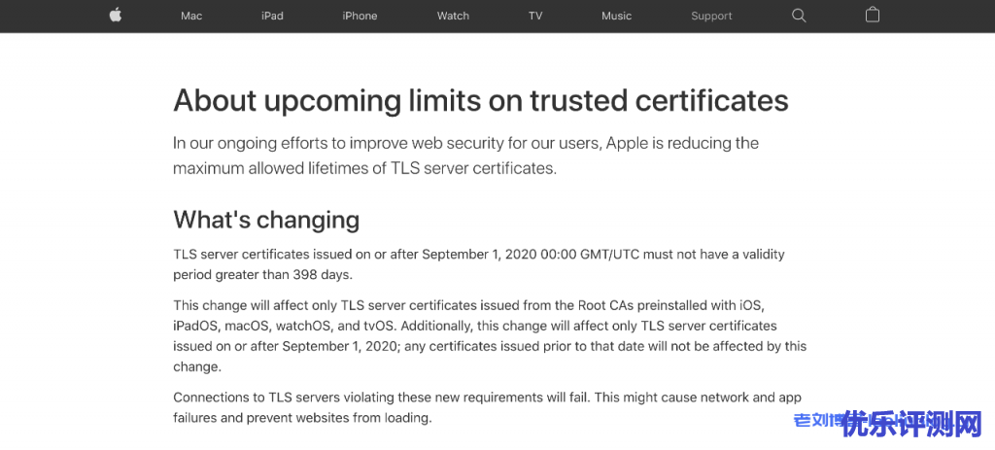
Task: Open the search magnifier icon
Action: (799, 16)
